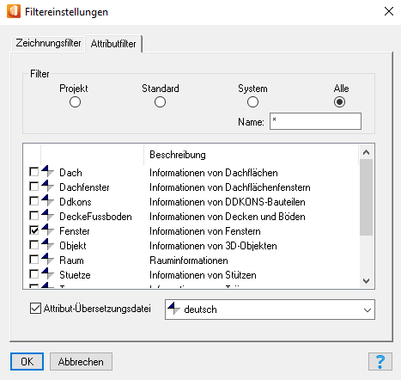Confirm with the OK button

pyautogui.click(x=27, y=362)
